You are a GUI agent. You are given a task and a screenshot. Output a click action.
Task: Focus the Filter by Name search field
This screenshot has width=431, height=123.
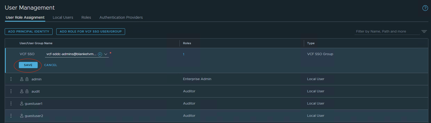tap(387, 31)
